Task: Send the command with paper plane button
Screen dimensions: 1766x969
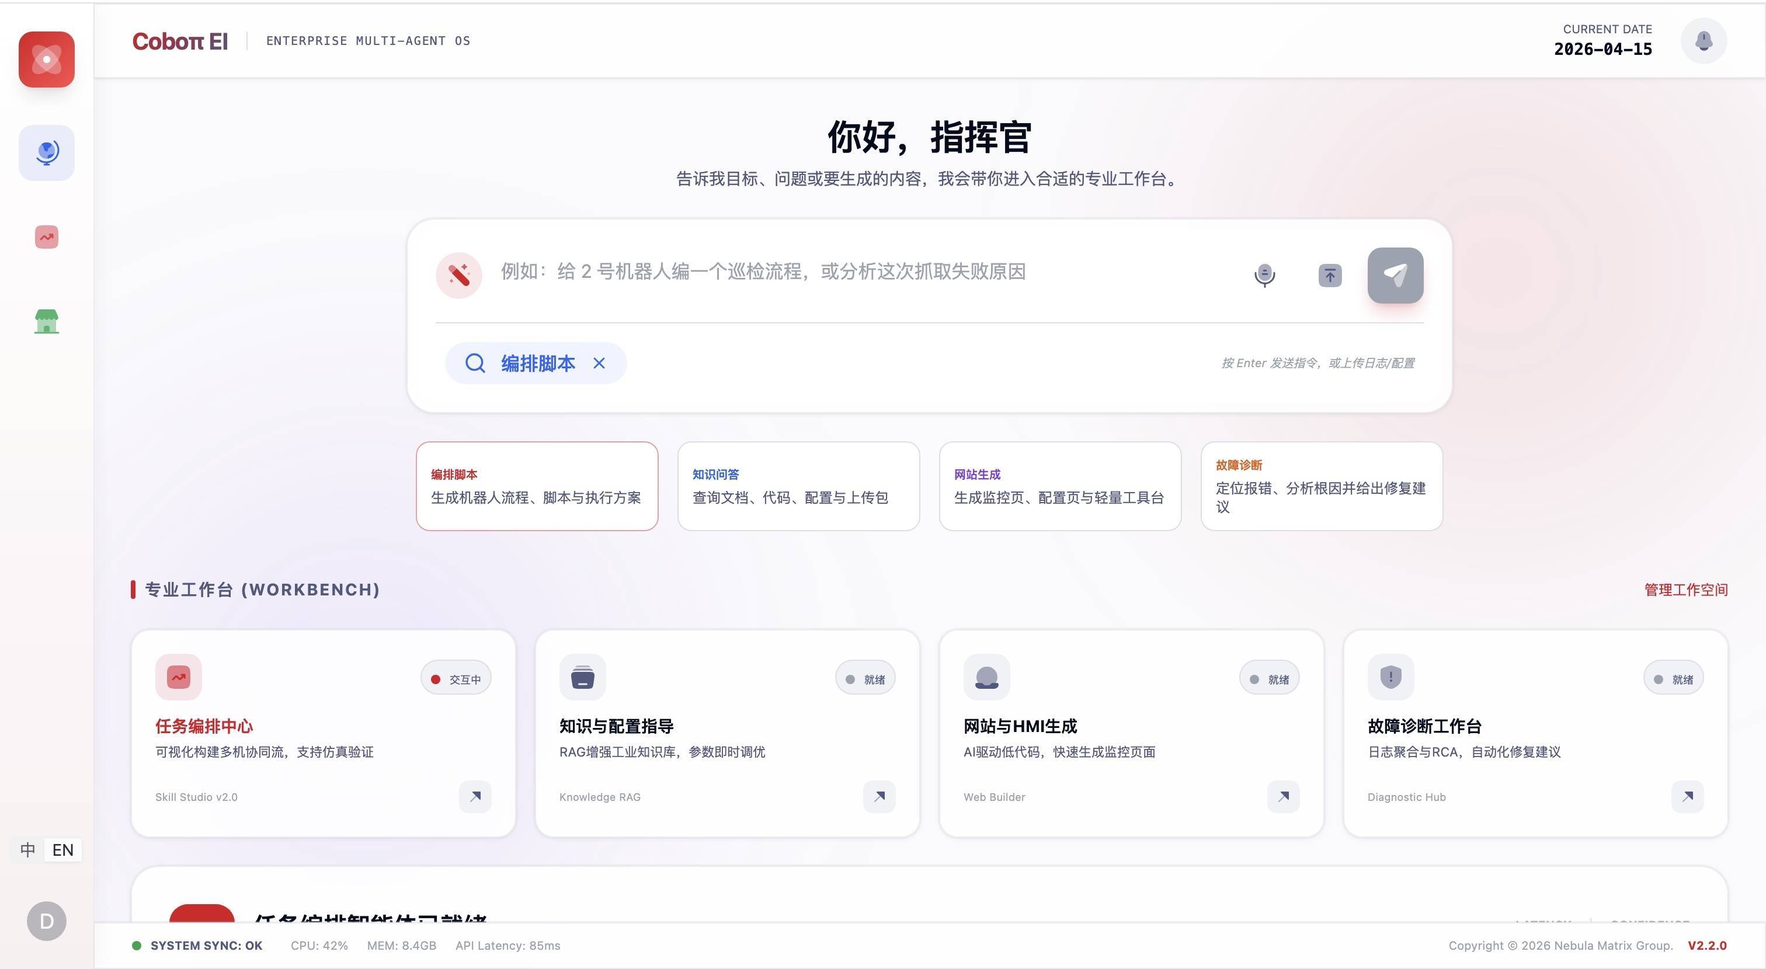Action: pos(1395,276)
